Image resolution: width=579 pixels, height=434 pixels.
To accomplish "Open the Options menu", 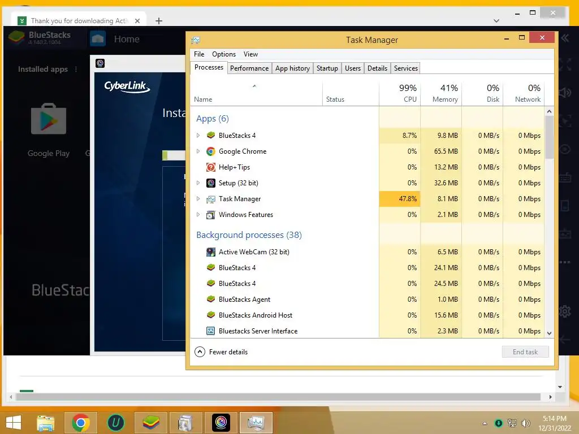I will pos(224,54).
